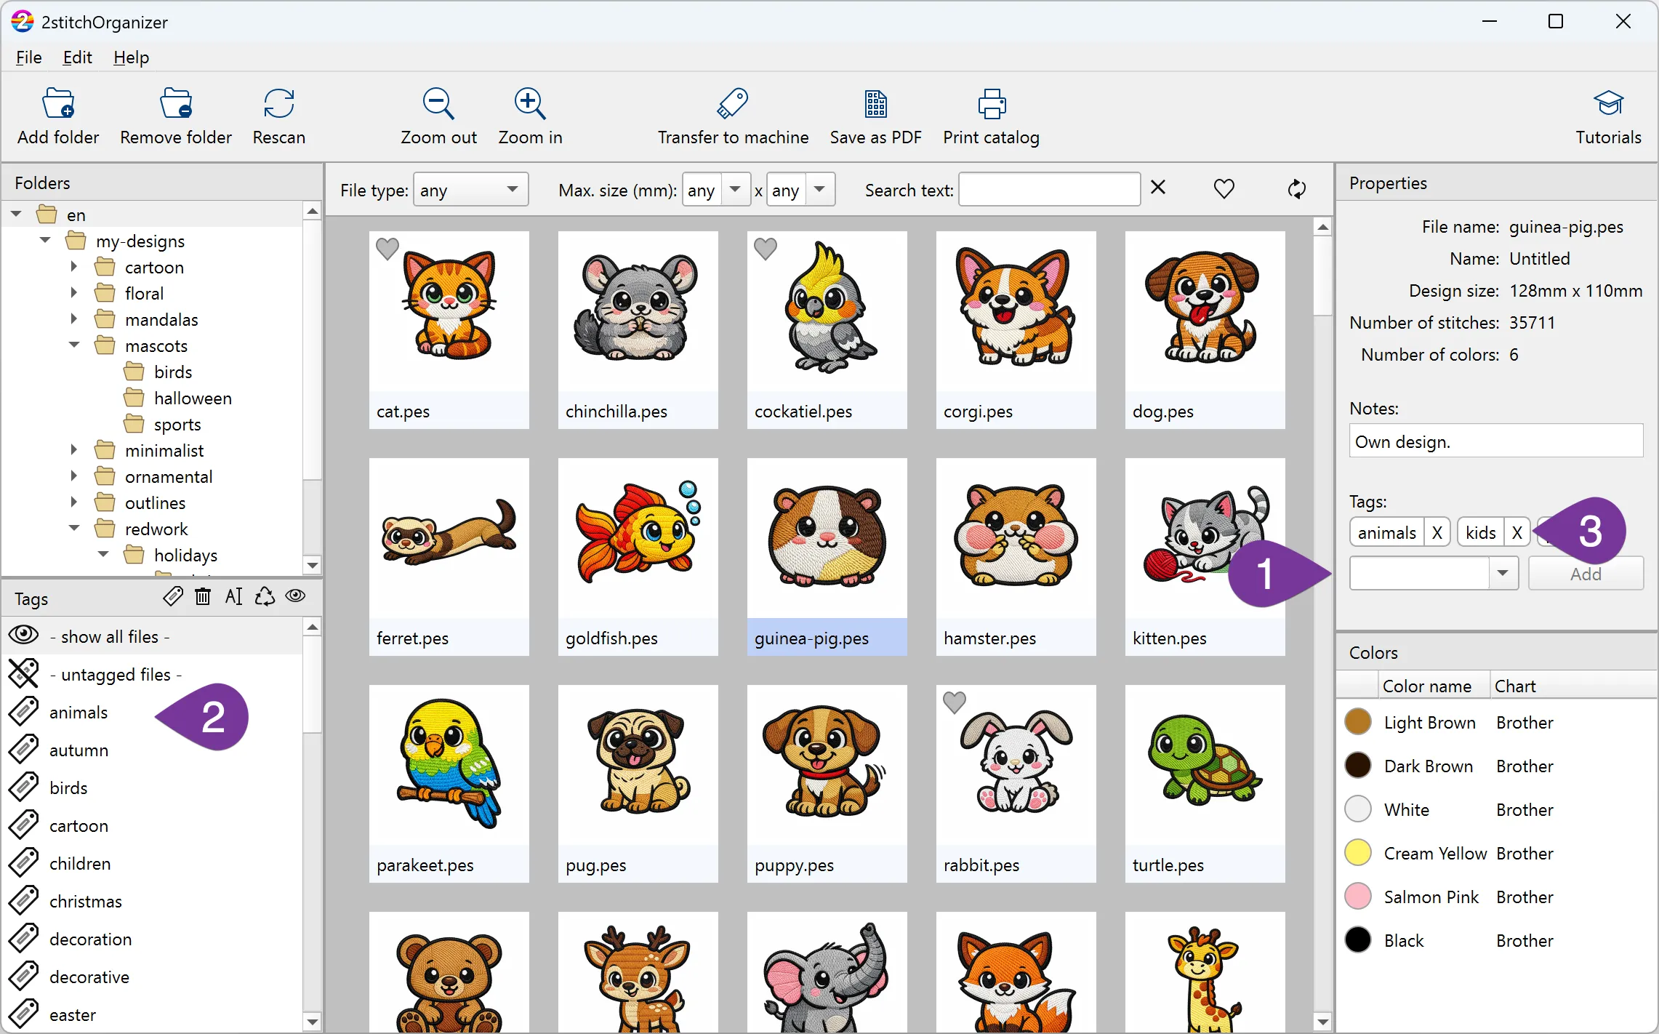Toggle the eye icon in Tags panel header
The image size is (1659, 1034).
click(x=295, y=596)
